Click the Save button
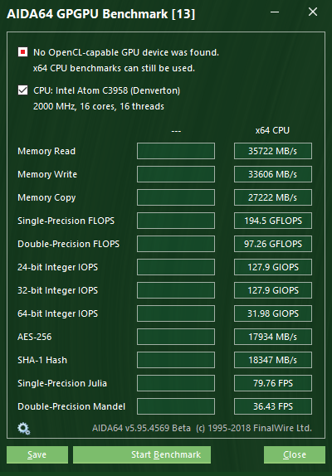Screen dimensions: 332x476 pyautogui.click(x=37, y=454)
